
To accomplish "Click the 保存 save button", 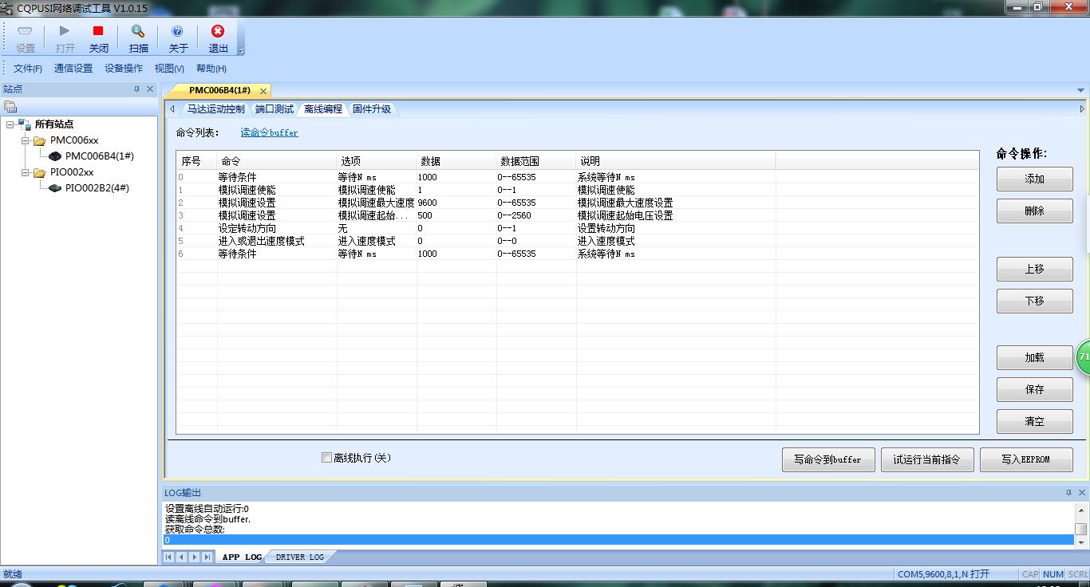I will [1034, 390].
